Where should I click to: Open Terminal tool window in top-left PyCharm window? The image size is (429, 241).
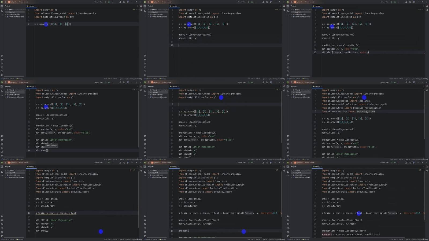pyautogui.click(x=2, y=68)
